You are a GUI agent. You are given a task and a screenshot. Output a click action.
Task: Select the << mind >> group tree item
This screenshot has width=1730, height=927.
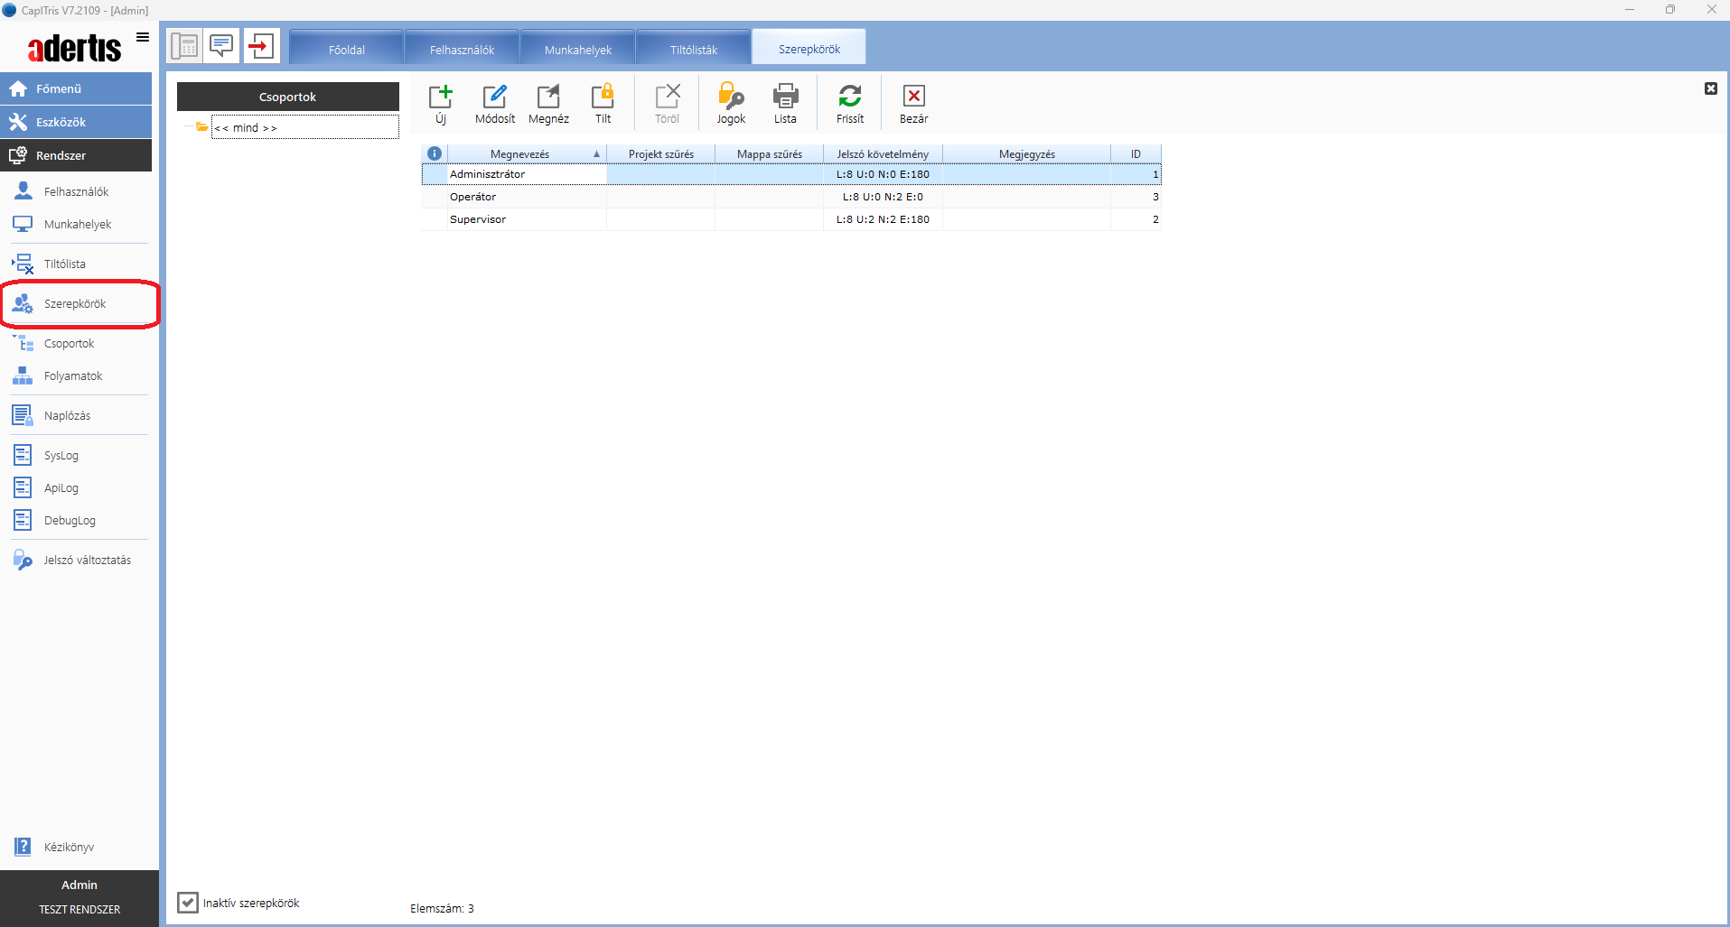pos(246,128)
